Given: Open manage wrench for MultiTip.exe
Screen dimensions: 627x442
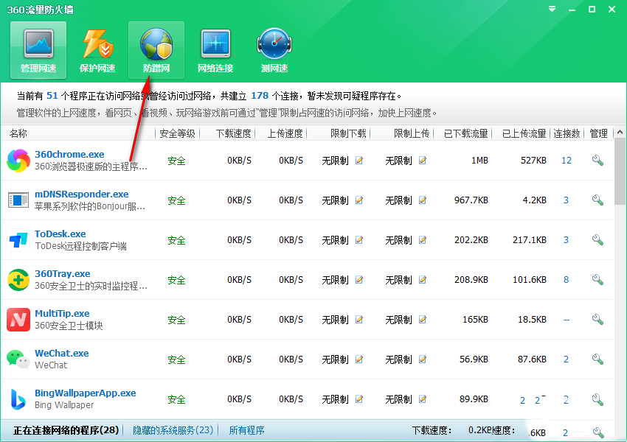Looking at the screenshot, I should 597,319.
